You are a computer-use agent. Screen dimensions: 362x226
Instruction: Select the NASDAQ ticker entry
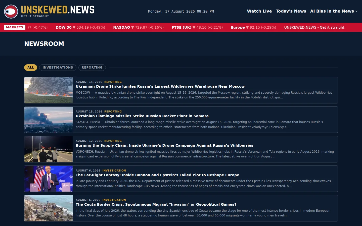point(138,27)
